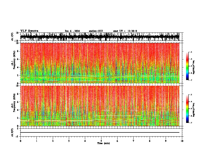This screenshot has height=158, width=205.
Task: Click the "6" kHz tick on ch.2 frequency axis
Action: 18,102
